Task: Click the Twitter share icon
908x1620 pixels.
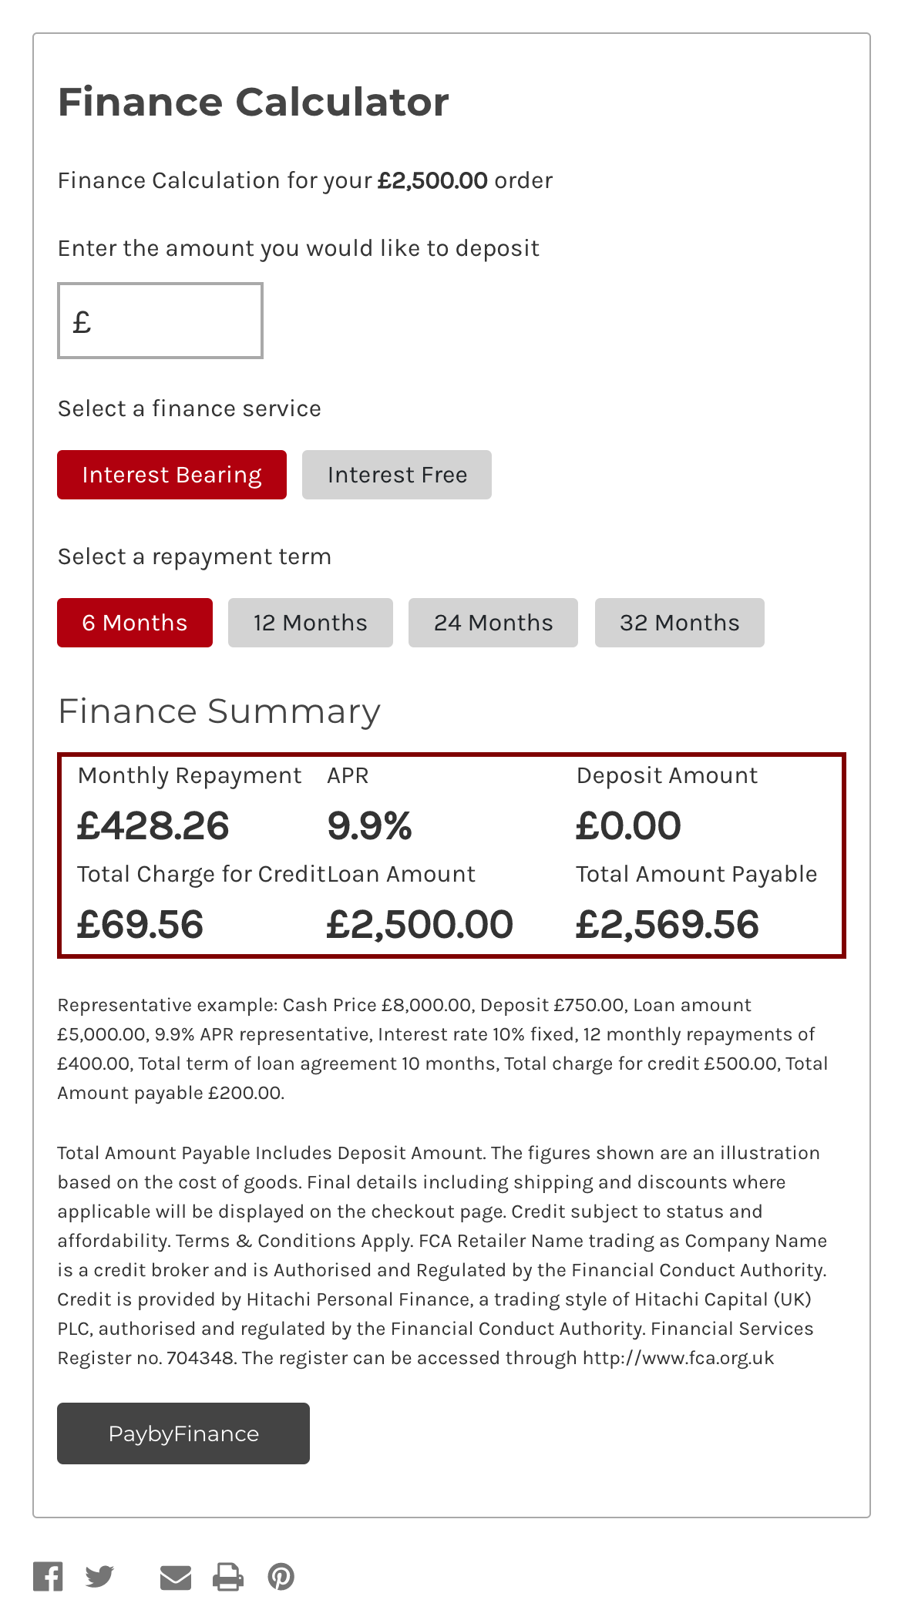Action: click(99, 1577)
